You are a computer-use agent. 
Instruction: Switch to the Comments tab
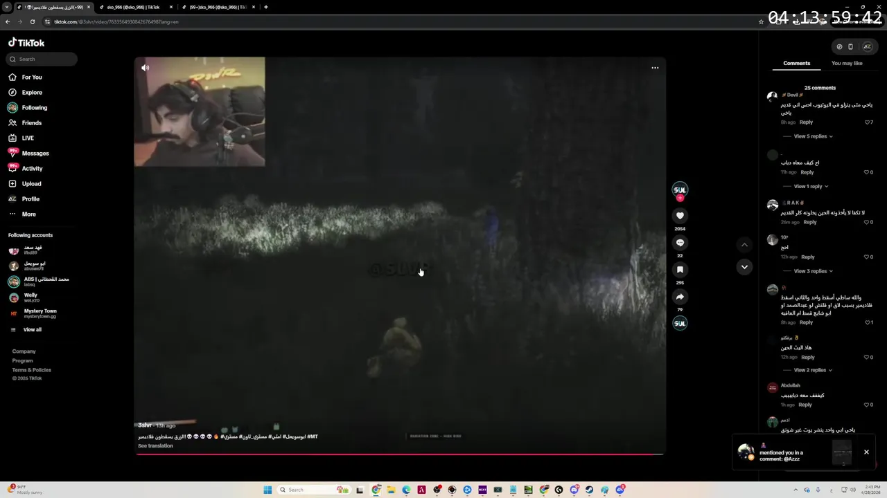(x=796, y=63)
